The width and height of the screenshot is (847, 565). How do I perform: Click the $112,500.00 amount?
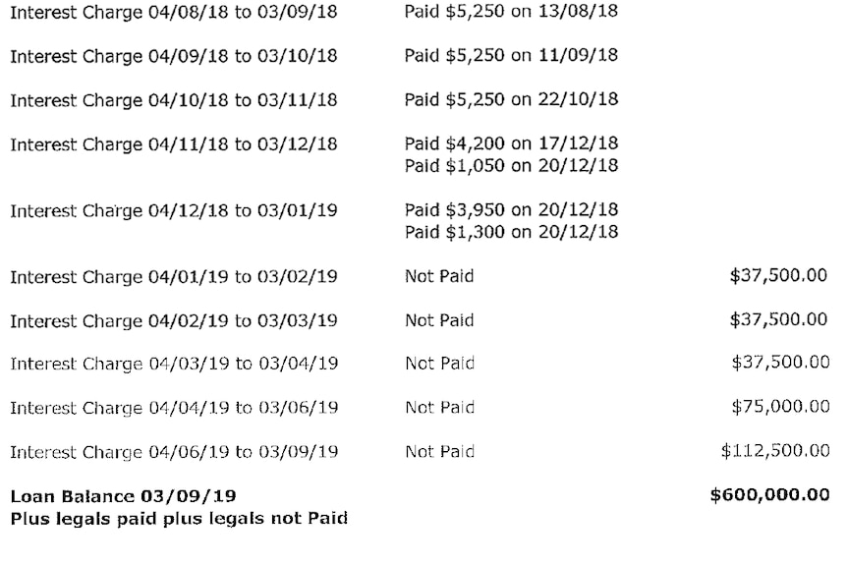(x=775, y=450)
